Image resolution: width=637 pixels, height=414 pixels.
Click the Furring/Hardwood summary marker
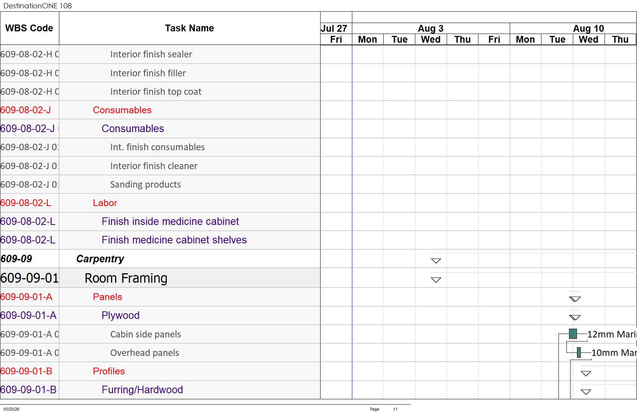(x=586, y=392)
